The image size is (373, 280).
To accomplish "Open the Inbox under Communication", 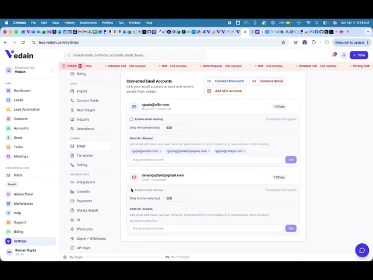I will point(18,175).
